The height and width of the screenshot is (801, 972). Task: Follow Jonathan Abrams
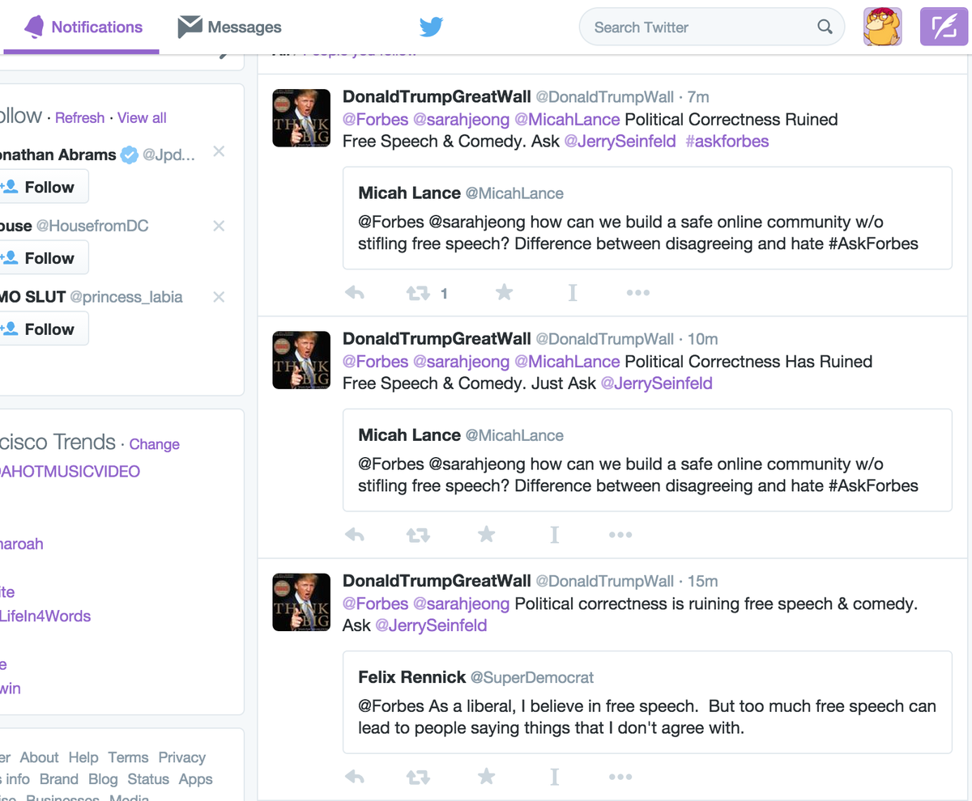coord(44,187)
